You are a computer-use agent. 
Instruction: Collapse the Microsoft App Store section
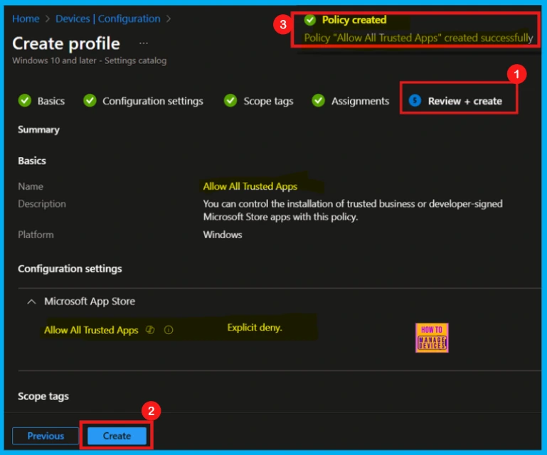pos(31,301)
